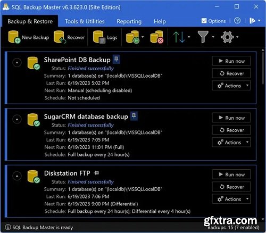The image size is (266, 233).
Task: Click the theme icon in header
Action: click(253, 21)
